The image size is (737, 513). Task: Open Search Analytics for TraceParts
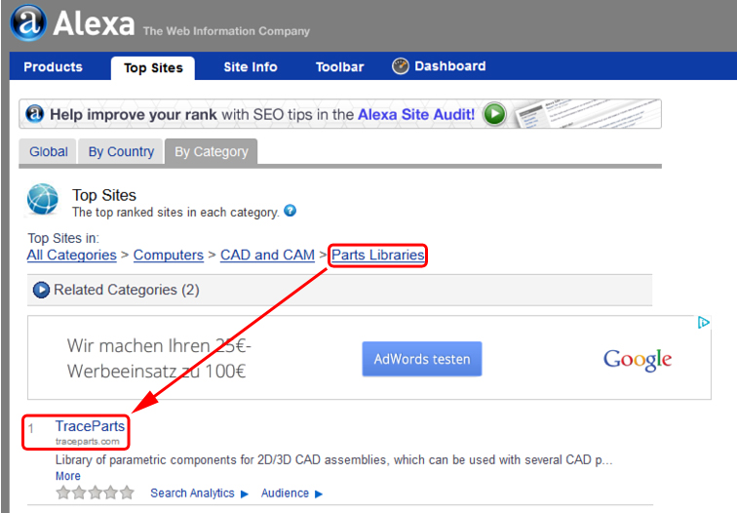[192, 493]
